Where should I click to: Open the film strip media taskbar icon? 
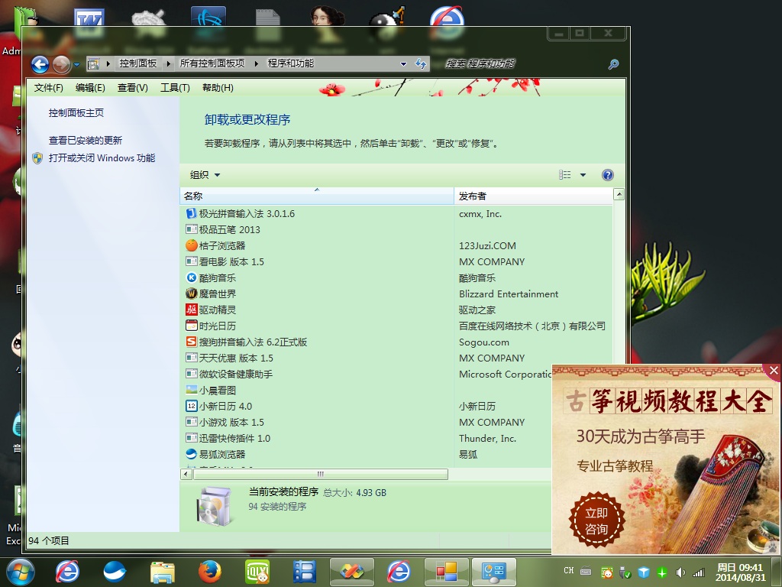click(304, 572)
